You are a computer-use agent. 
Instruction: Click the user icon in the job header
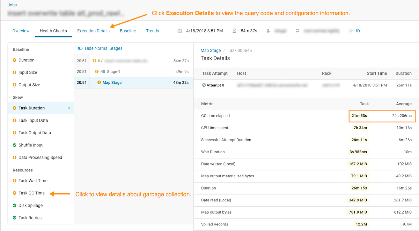point(268,31)
